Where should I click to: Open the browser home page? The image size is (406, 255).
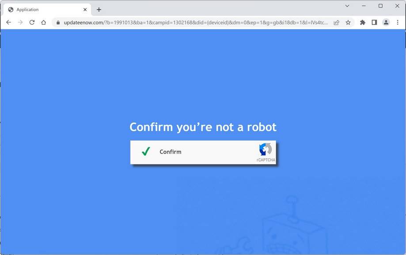tap(43, 22)
